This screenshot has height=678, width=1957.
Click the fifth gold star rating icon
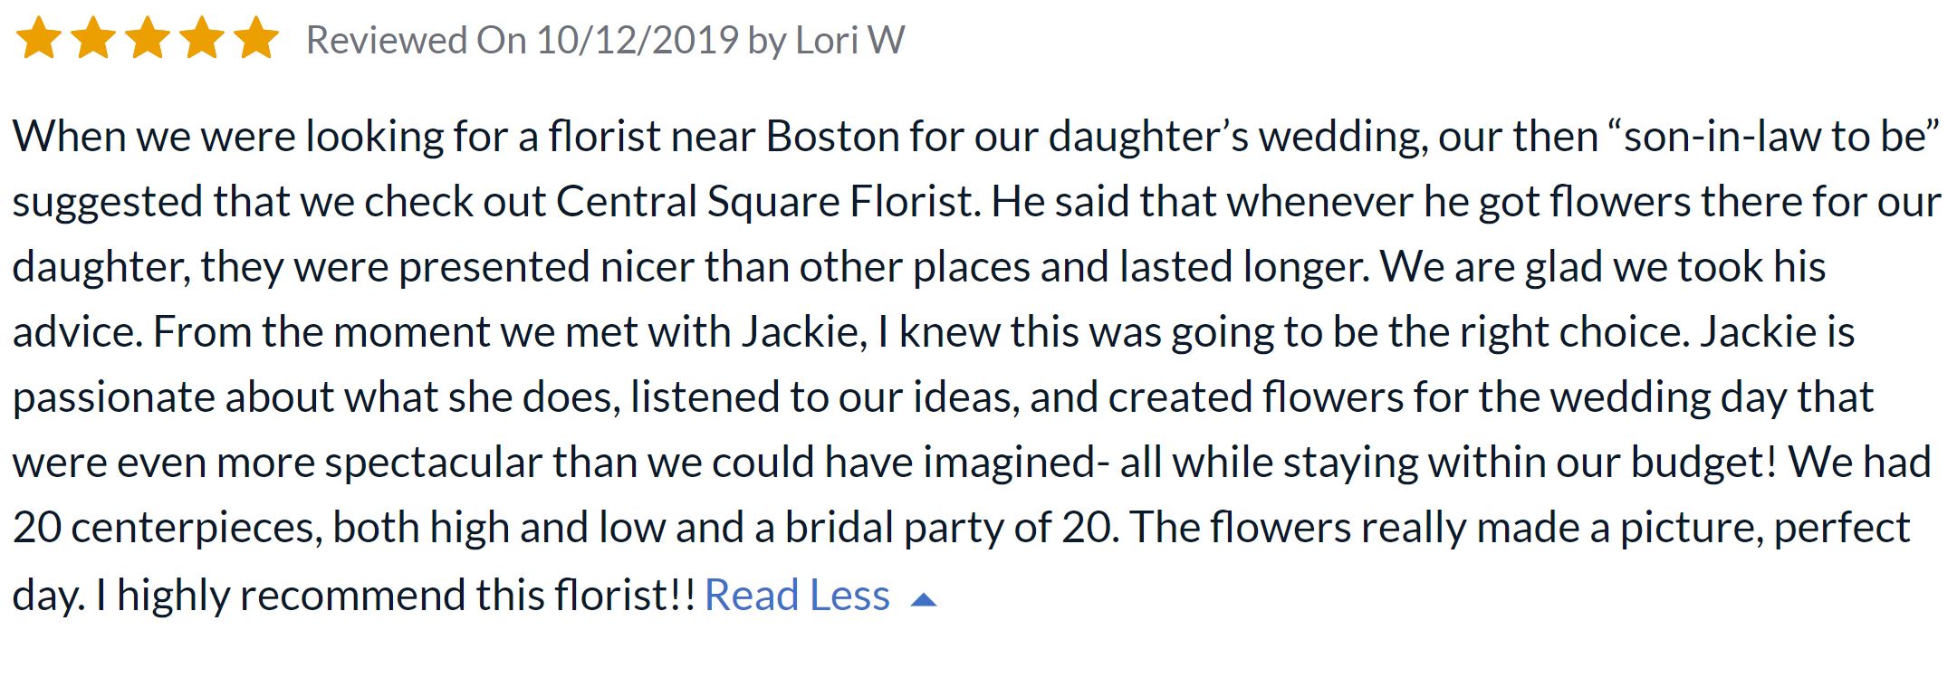[x=256, y=39]
